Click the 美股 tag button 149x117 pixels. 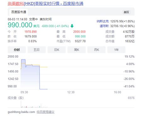[x=126, y=12]
